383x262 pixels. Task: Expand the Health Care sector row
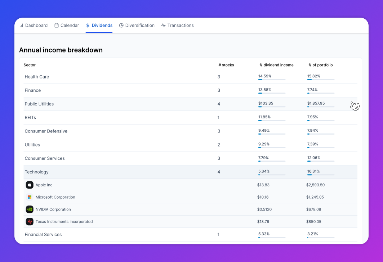point(191,77)
